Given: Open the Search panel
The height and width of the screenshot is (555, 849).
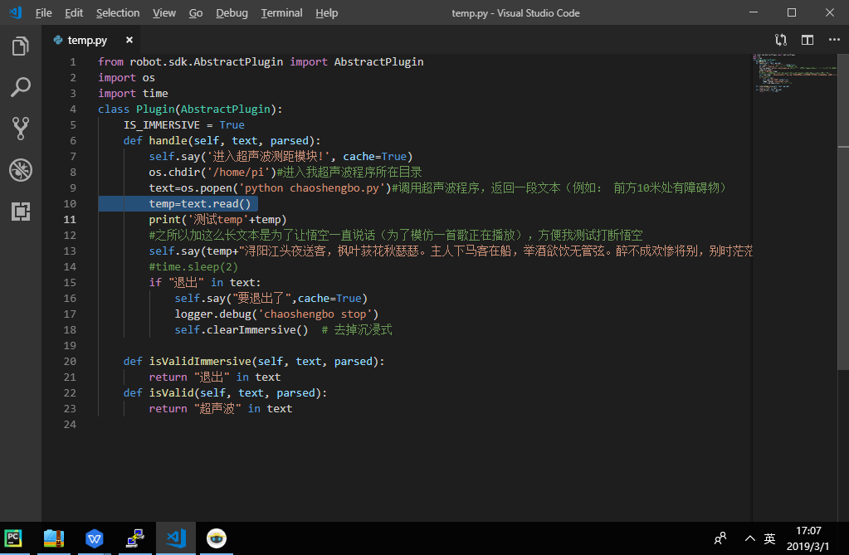Looking at the screenshot, I should tap(20, 87).
